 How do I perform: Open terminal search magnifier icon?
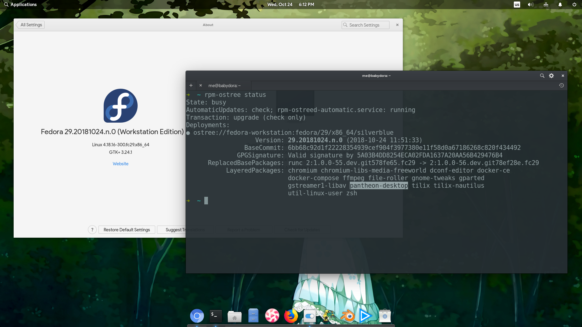(x=542, y=76)
